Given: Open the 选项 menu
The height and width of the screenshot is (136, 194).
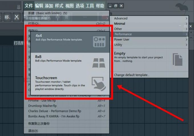Looking at the screenshot, I should (80, 6).
